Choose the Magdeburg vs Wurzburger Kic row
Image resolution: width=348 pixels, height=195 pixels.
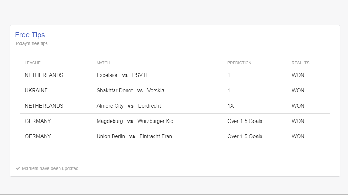[x=175, y=121]
